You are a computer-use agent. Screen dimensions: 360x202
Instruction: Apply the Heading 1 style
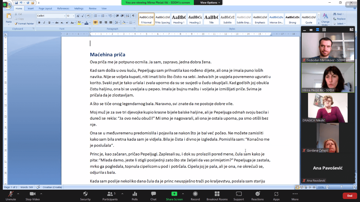179,19
